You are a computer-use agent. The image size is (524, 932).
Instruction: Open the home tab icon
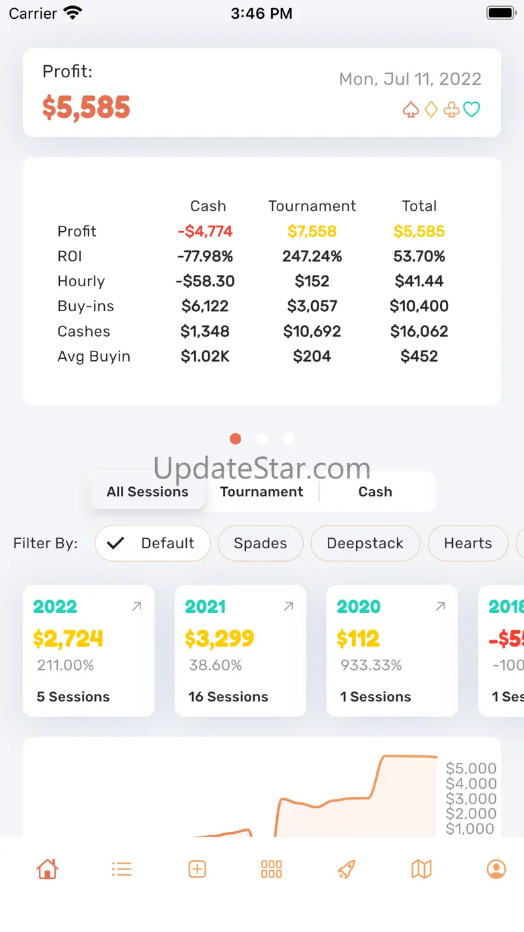click(x=47, y=869)
